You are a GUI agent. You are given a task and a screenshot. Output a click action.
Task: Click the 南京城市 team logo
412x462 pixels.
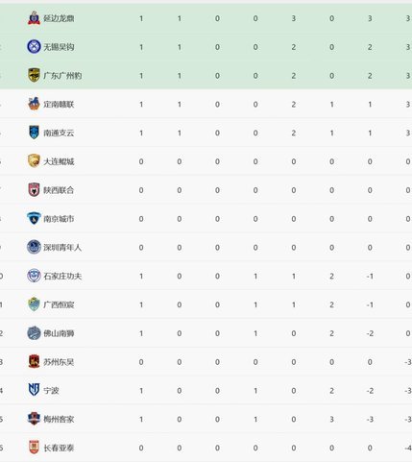[x=34, y=218]
